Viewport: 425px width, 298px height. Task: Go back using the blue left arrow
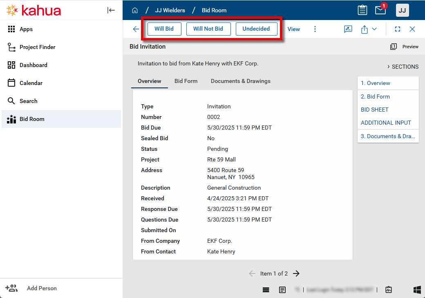point(136,29)
